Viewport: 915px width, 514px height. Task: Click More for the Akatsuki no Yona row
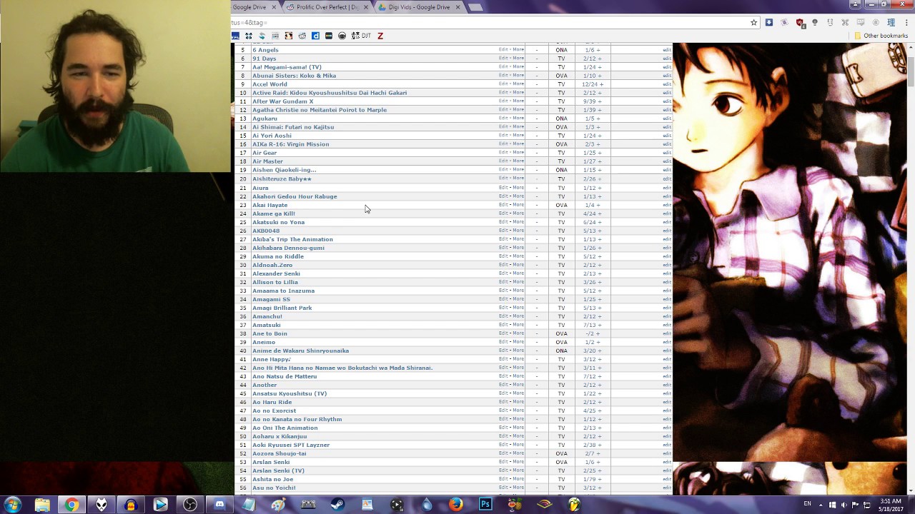518,222
